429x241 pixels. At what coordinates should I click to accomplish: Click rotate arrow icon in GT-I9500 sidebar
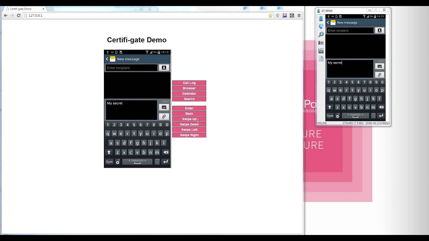coord(321,26)
